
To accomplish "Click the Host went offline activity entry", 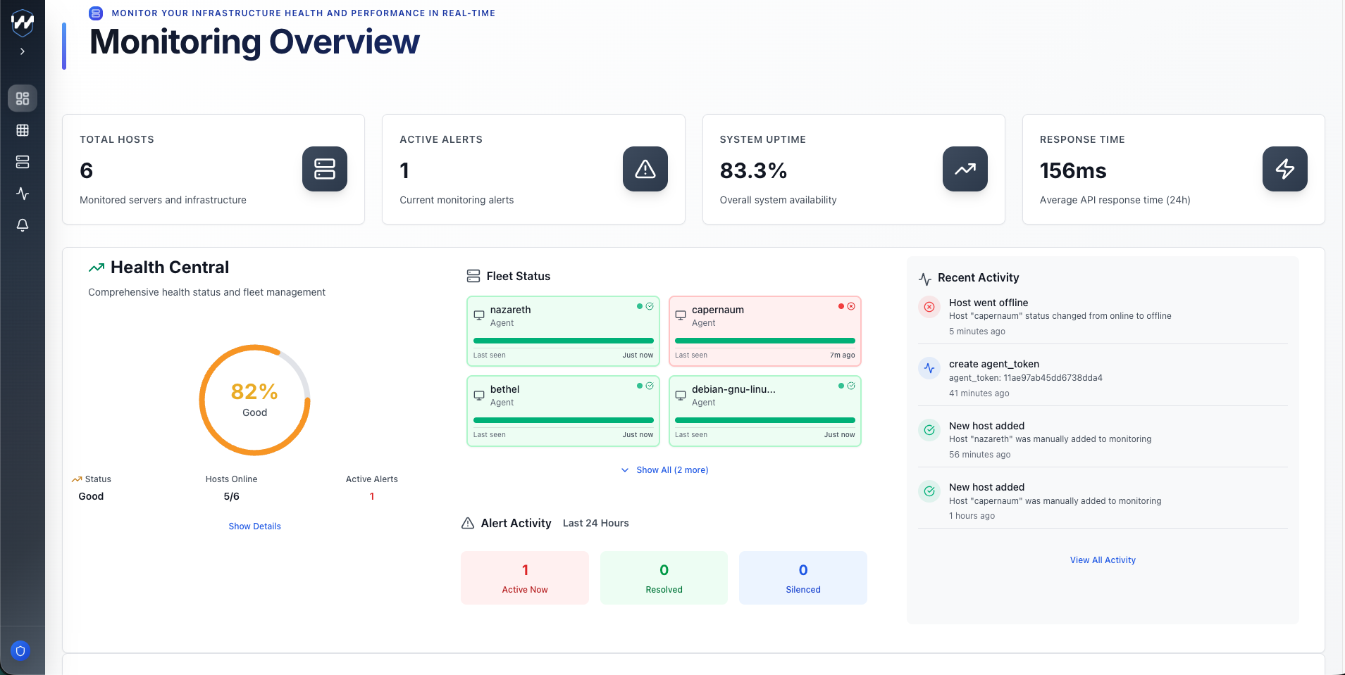I will 1103,316.
